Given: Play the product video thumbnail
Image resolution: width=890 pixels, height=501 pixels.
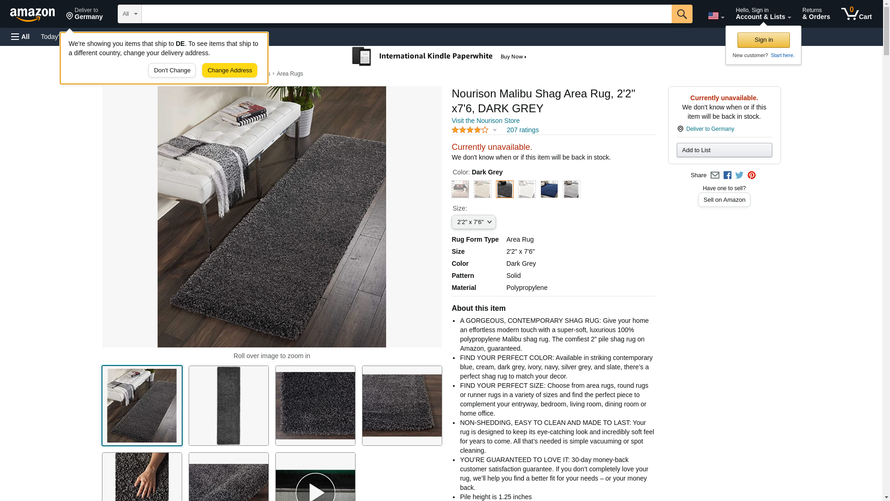Looking at the screenshot, I should tap(315, 477).
